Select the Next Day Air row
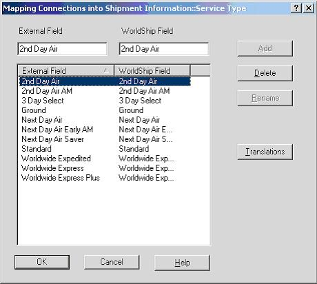This screenshot has width=317, height=284. click(105, 120)
